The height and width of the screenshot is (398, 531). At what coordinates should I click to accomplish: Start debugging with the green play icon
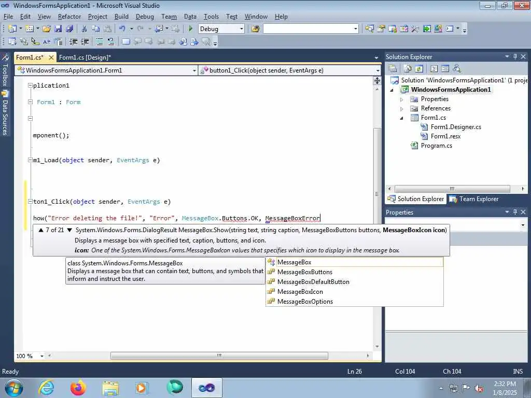tap(190, 29)
